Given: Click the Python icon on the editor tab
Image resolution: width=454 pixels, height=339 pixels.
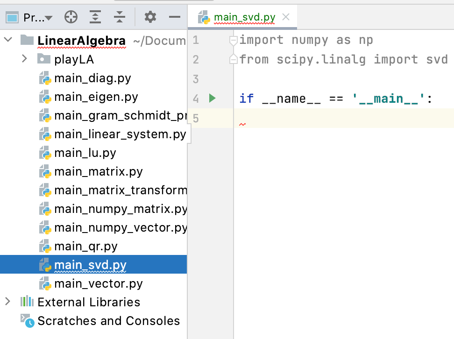Looking at the screenshot, I should click(x=204, y=17).
